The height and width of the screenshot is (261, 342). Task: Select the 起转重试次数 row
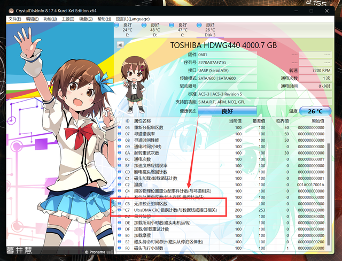221,153
